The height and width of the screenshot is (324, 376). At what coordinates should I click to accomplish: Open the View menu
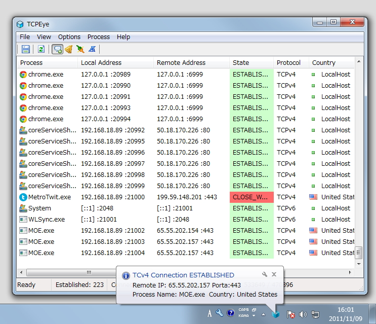pyautogui.click(x=44, y=37)
